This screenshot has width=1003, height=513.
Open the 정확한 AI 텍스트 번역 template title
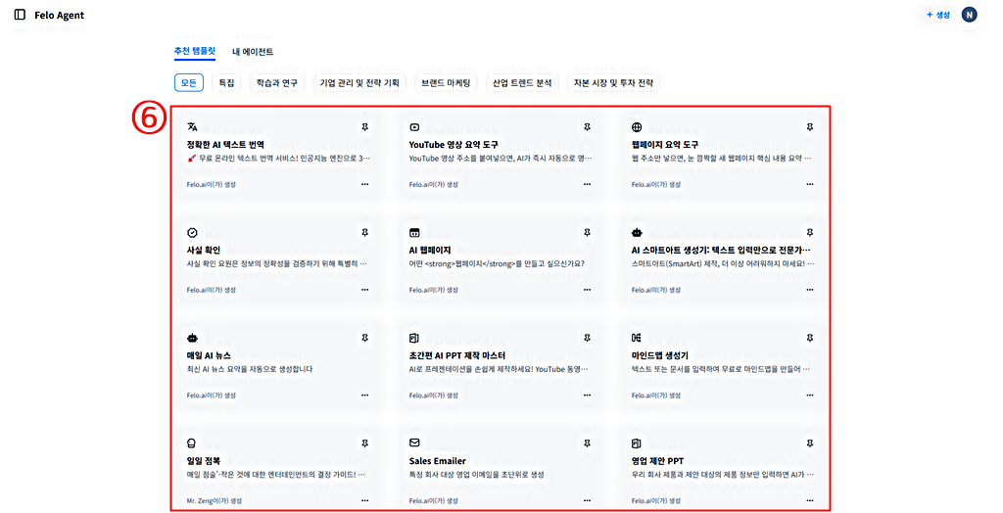point(225,145)
